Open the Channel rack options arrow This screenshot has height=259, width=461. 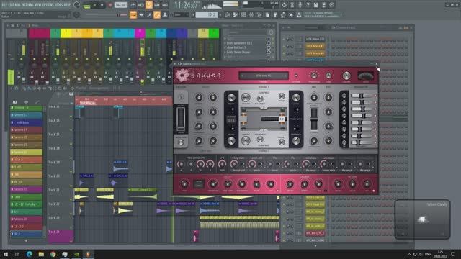tap(283, 27)
